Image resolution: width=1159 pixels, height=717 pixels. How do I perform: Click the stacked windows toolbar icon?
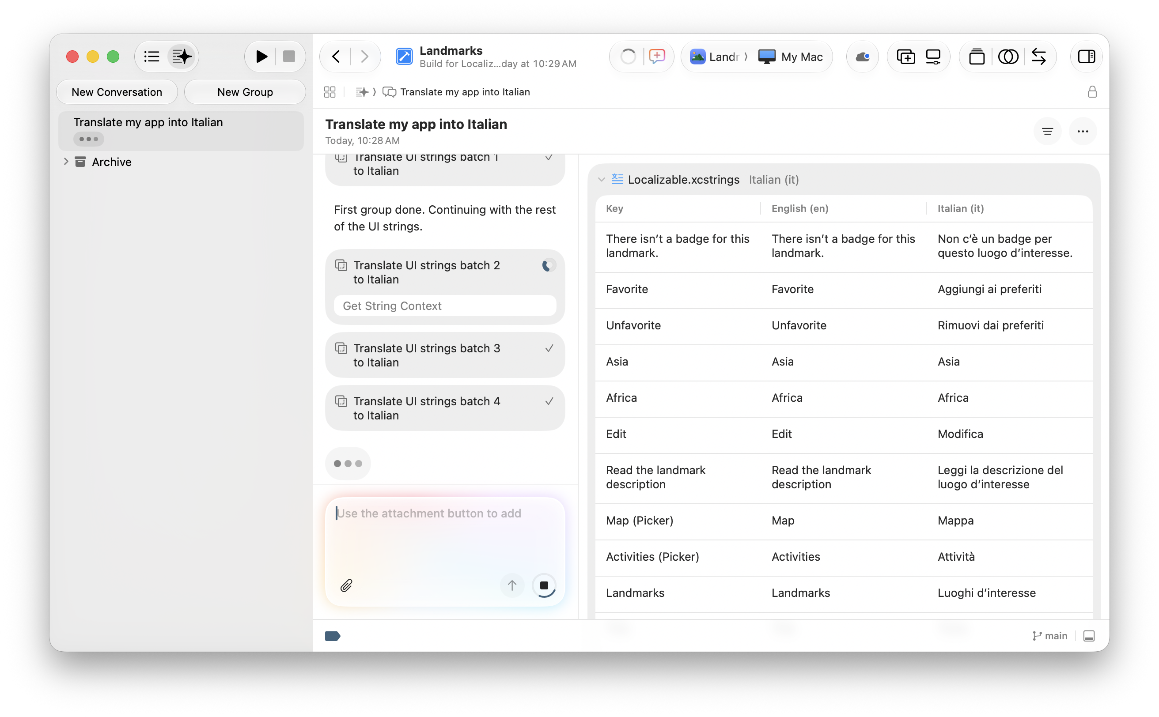pyautogui.click(x=976, y=57)
